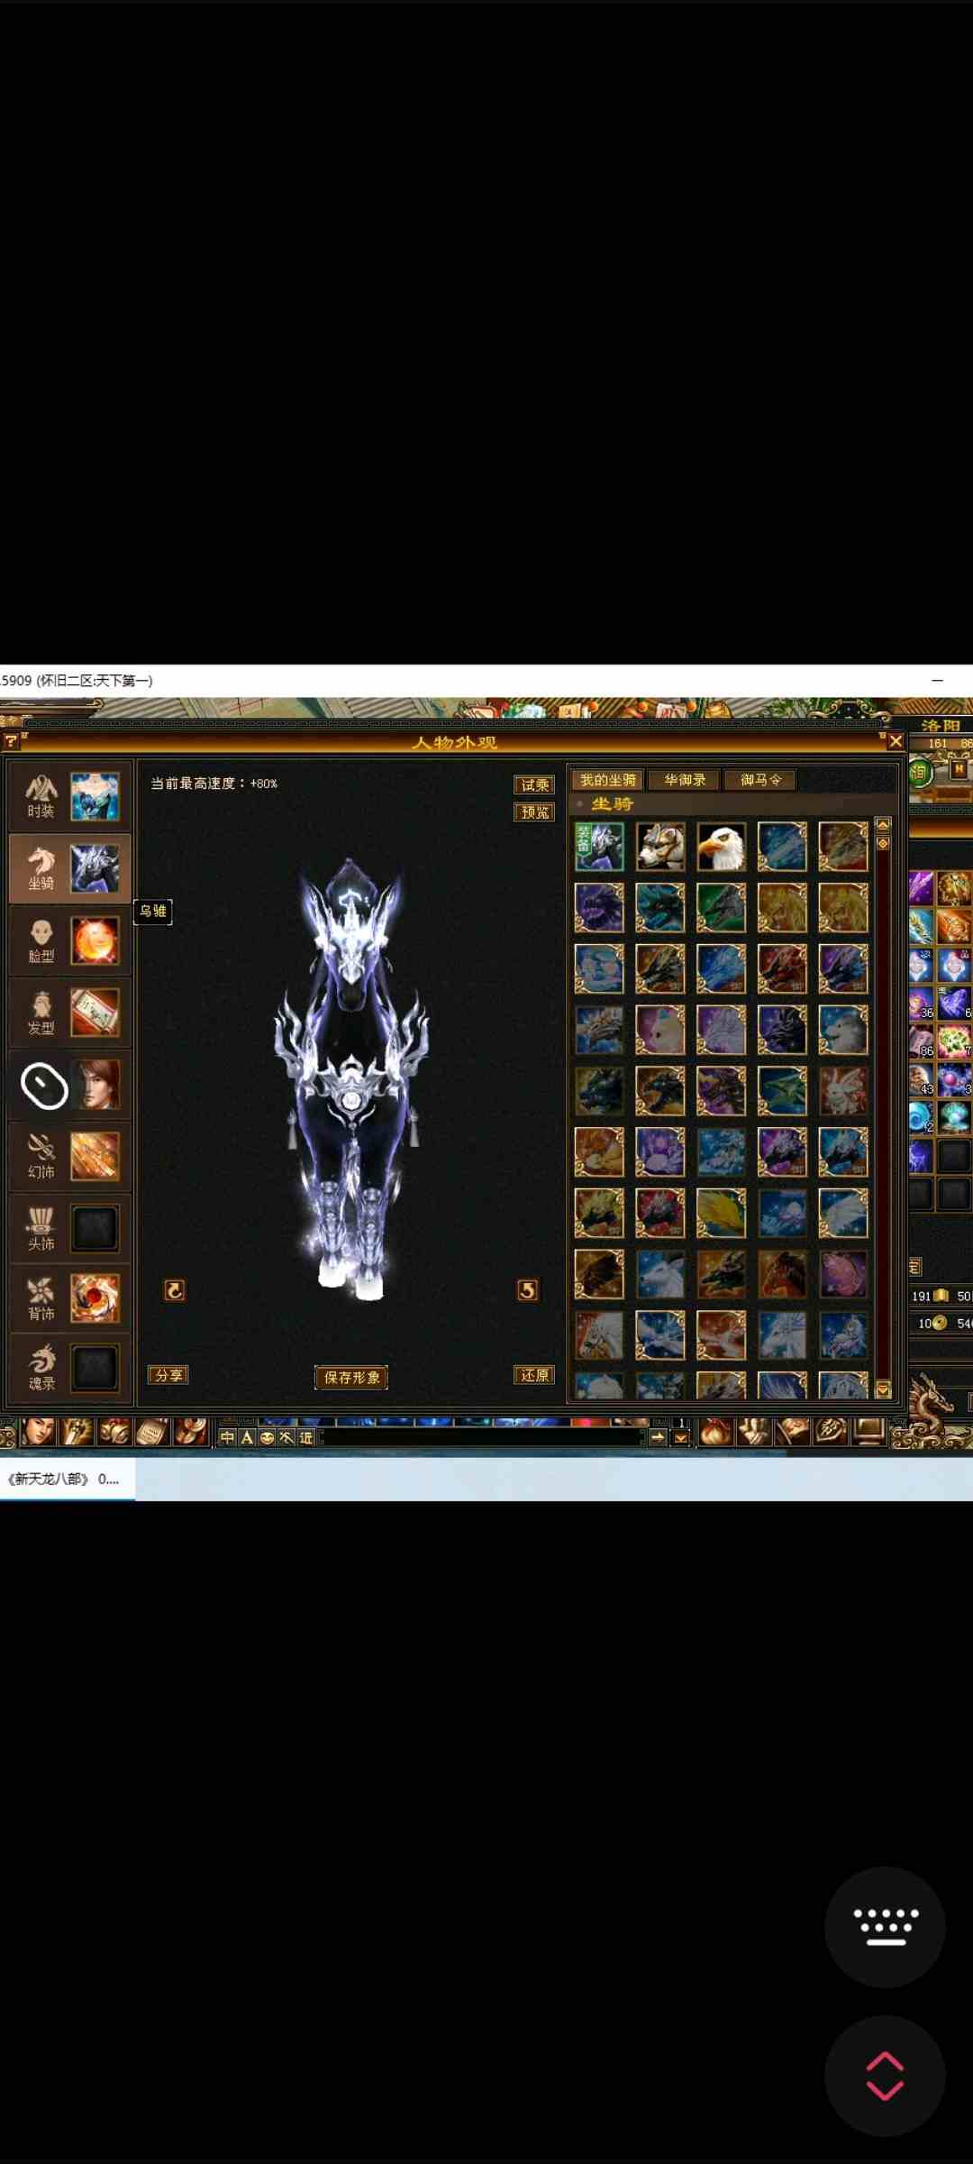Viewport: 973px width, 2164px height.
Task: Open the 幻饰 category
Action: click(41, 1157)
